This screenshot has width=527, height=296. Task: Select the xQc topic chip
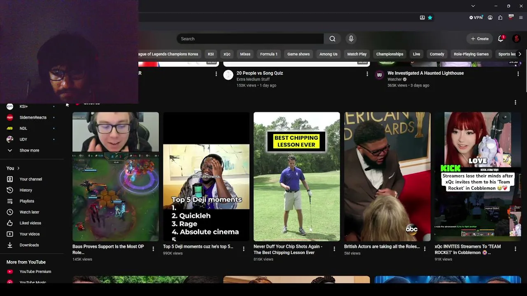pos(227,54)
